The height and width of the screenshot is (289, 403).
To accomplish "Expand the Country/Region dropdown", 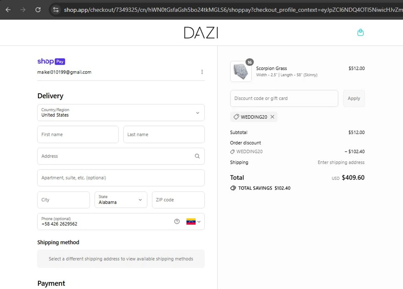I will pyautogui.click(x=121, y=113).
